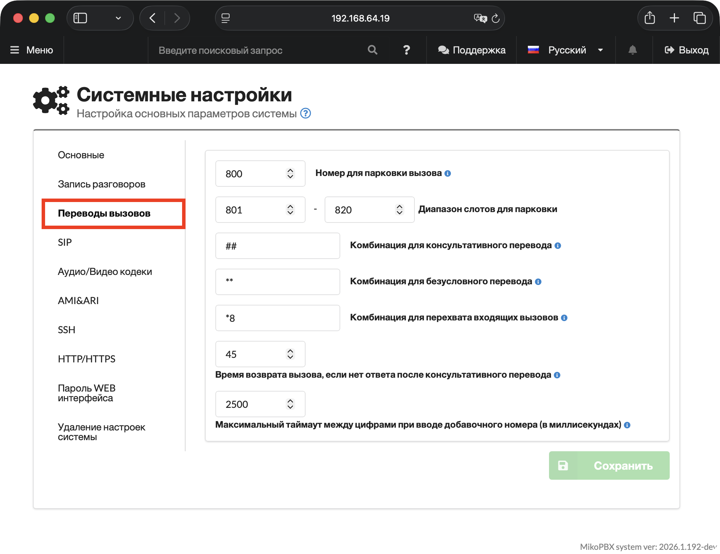Open the Русский language dropdown

pyautogui.click(x=566, y=50)
